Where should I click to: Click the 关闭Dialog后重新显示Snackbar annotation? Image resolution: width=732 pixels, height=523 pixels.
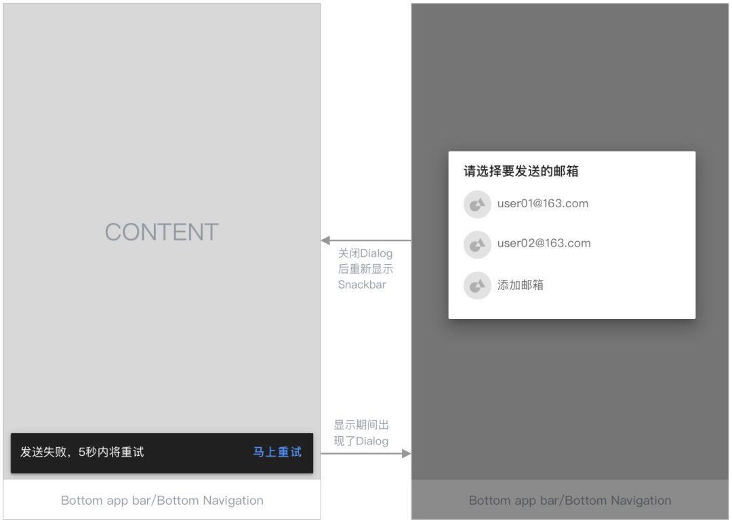click(x=365, y=269)
